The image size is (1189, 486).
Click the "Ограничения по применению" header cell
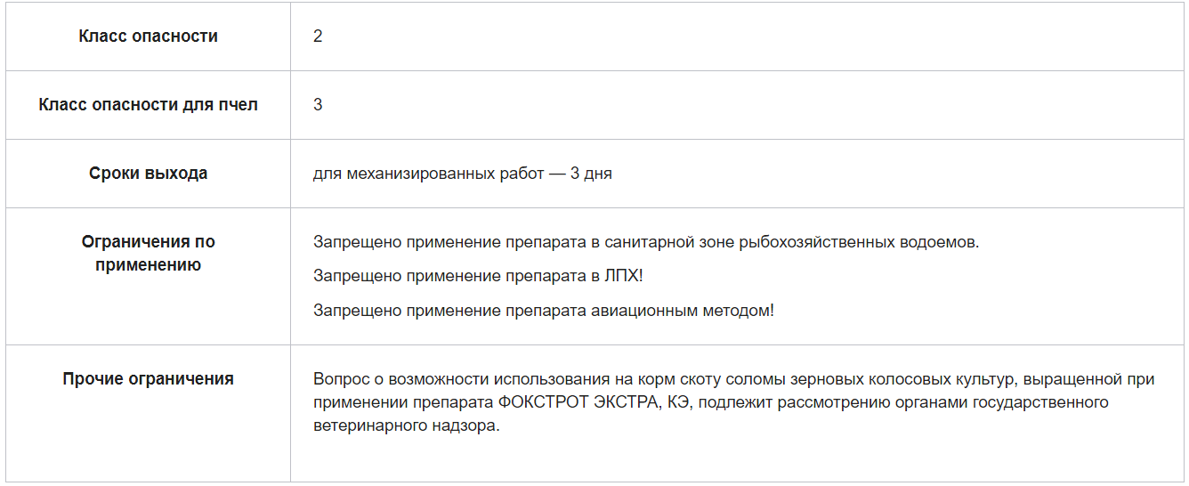coord(148,254)
